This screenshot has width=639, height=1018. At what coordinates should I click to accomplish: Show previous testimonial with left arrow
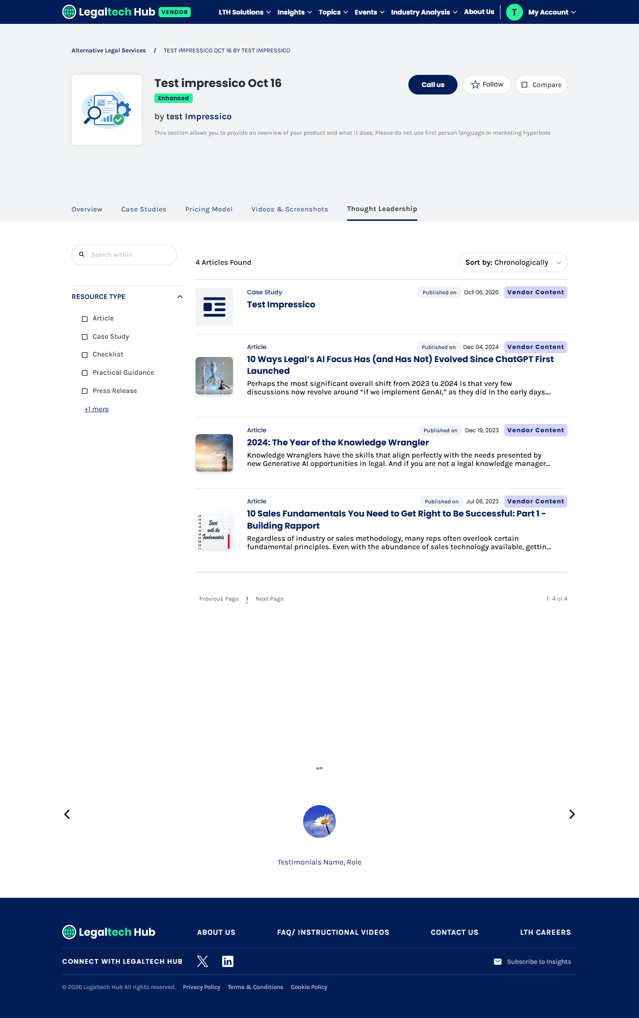(x=67, y=814)
